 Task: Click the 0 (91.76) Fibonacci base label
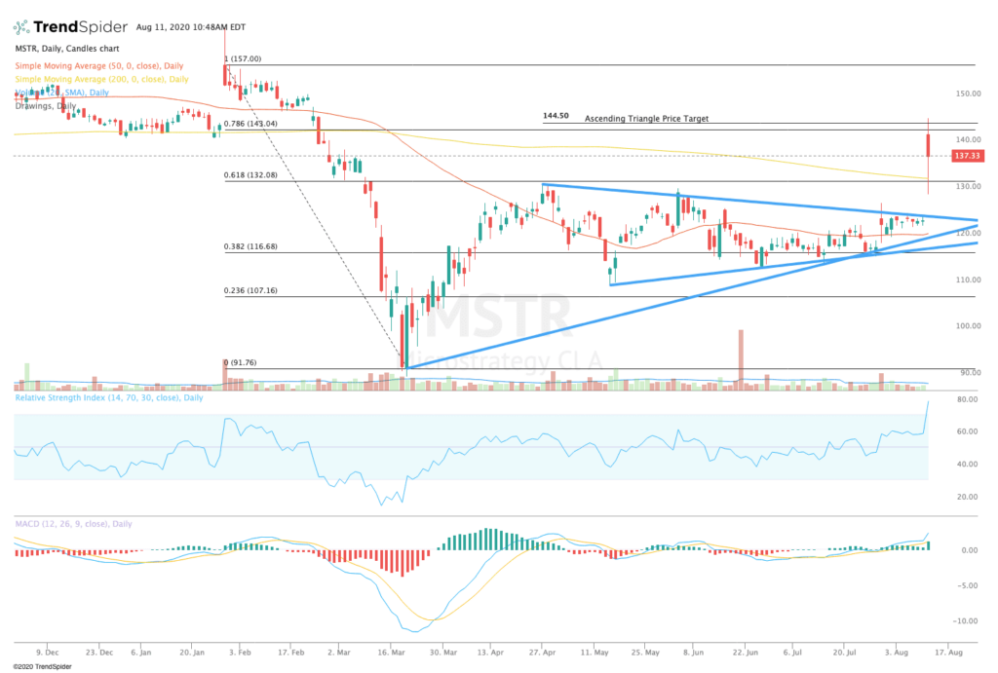click(x=240, y=362)
